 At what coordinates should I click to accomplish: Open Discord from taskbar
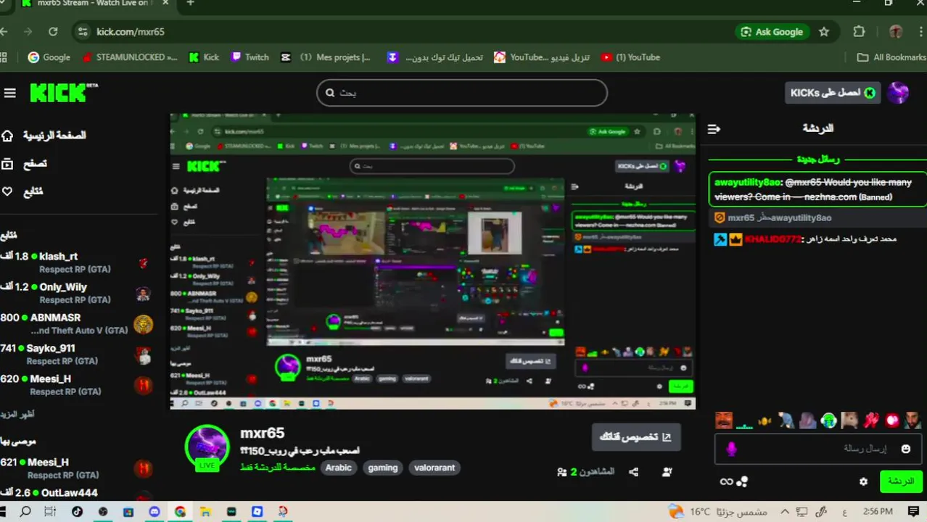154,512
